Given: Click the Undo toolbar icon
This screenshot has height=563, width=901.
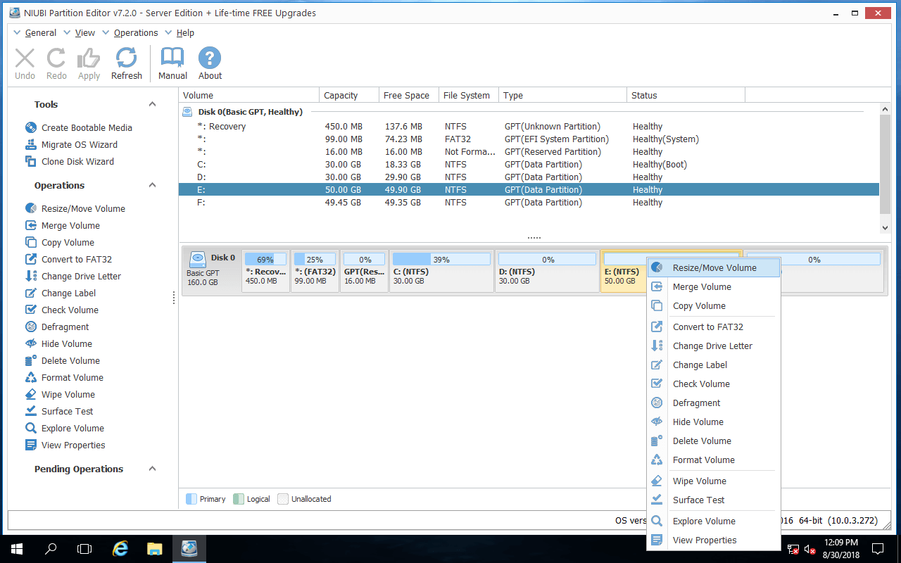Looking at the screenshot, I should 25,58.
